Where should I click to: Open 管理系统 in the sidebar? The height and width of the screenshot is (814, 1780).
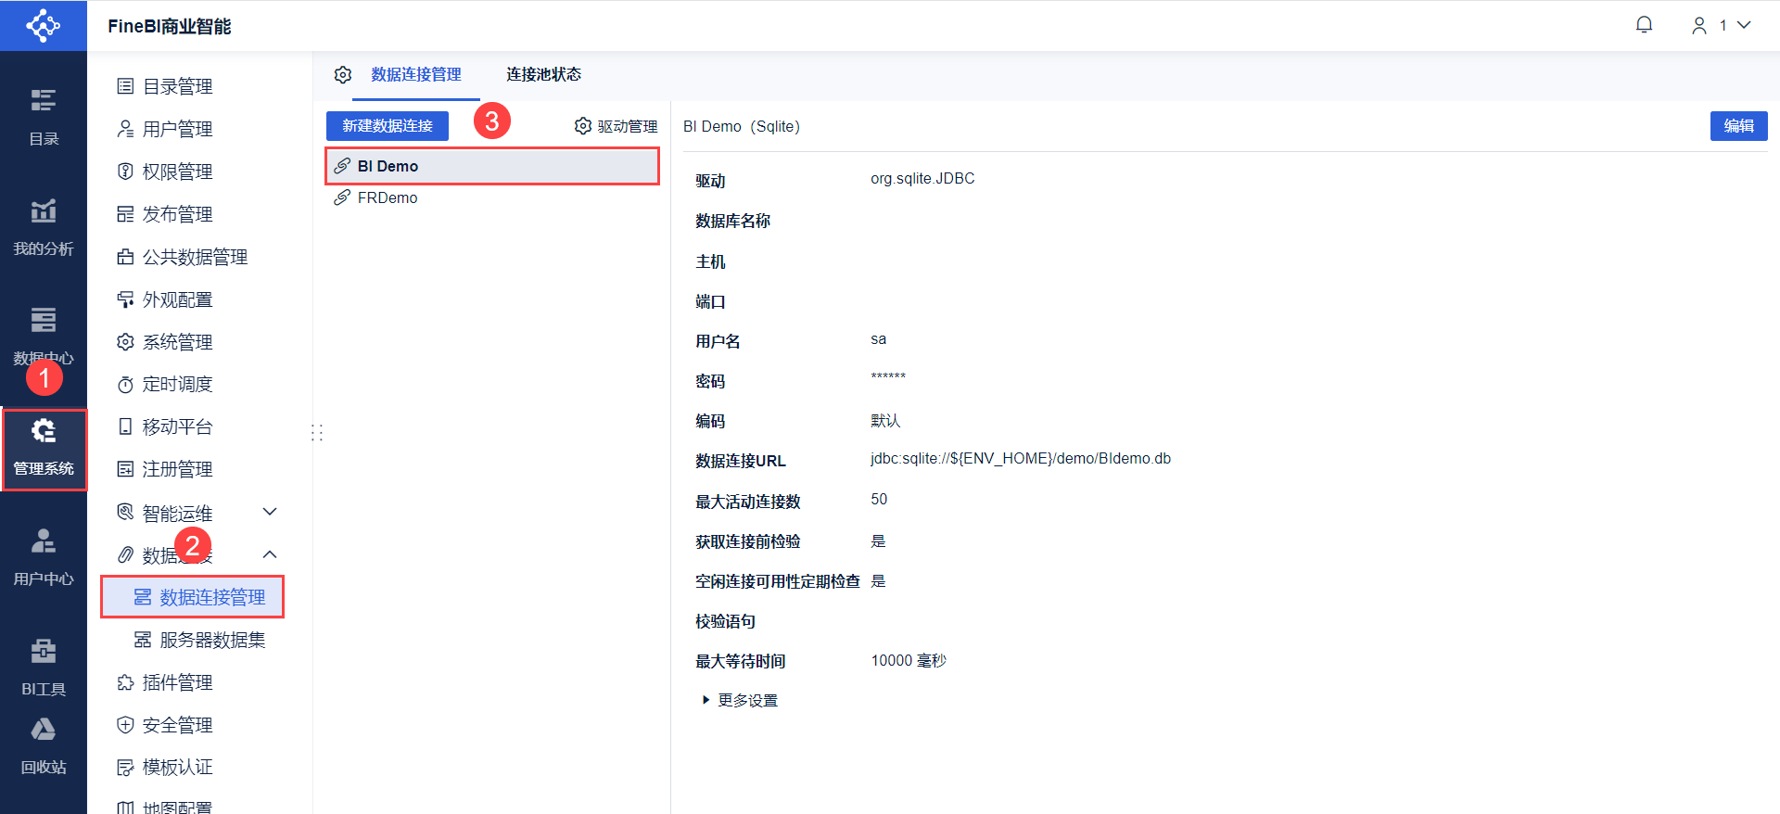click(x=44, y=450)
